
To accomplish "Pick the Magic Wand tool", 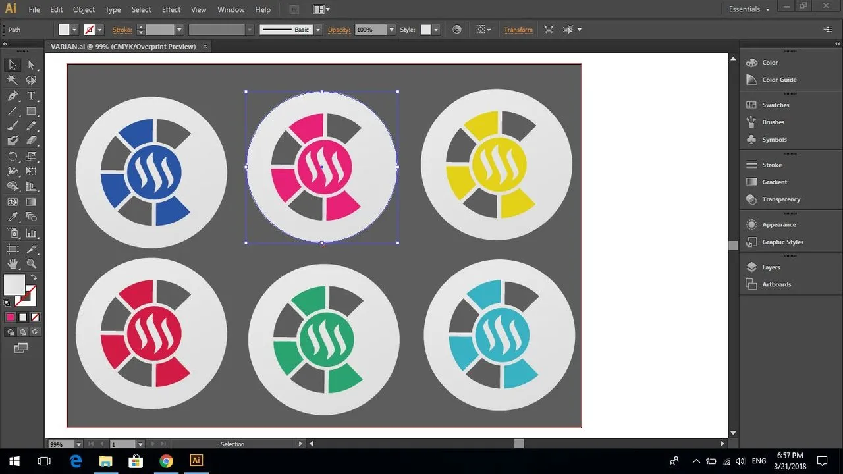I will [x=13, y=80].
